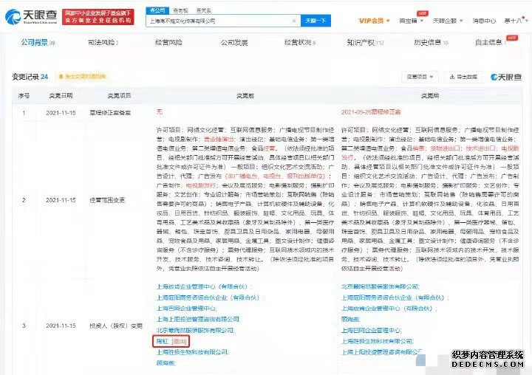The image size is (532, 375).
Task: Click the 变更前 column header
Action: (x=245, y=96)
